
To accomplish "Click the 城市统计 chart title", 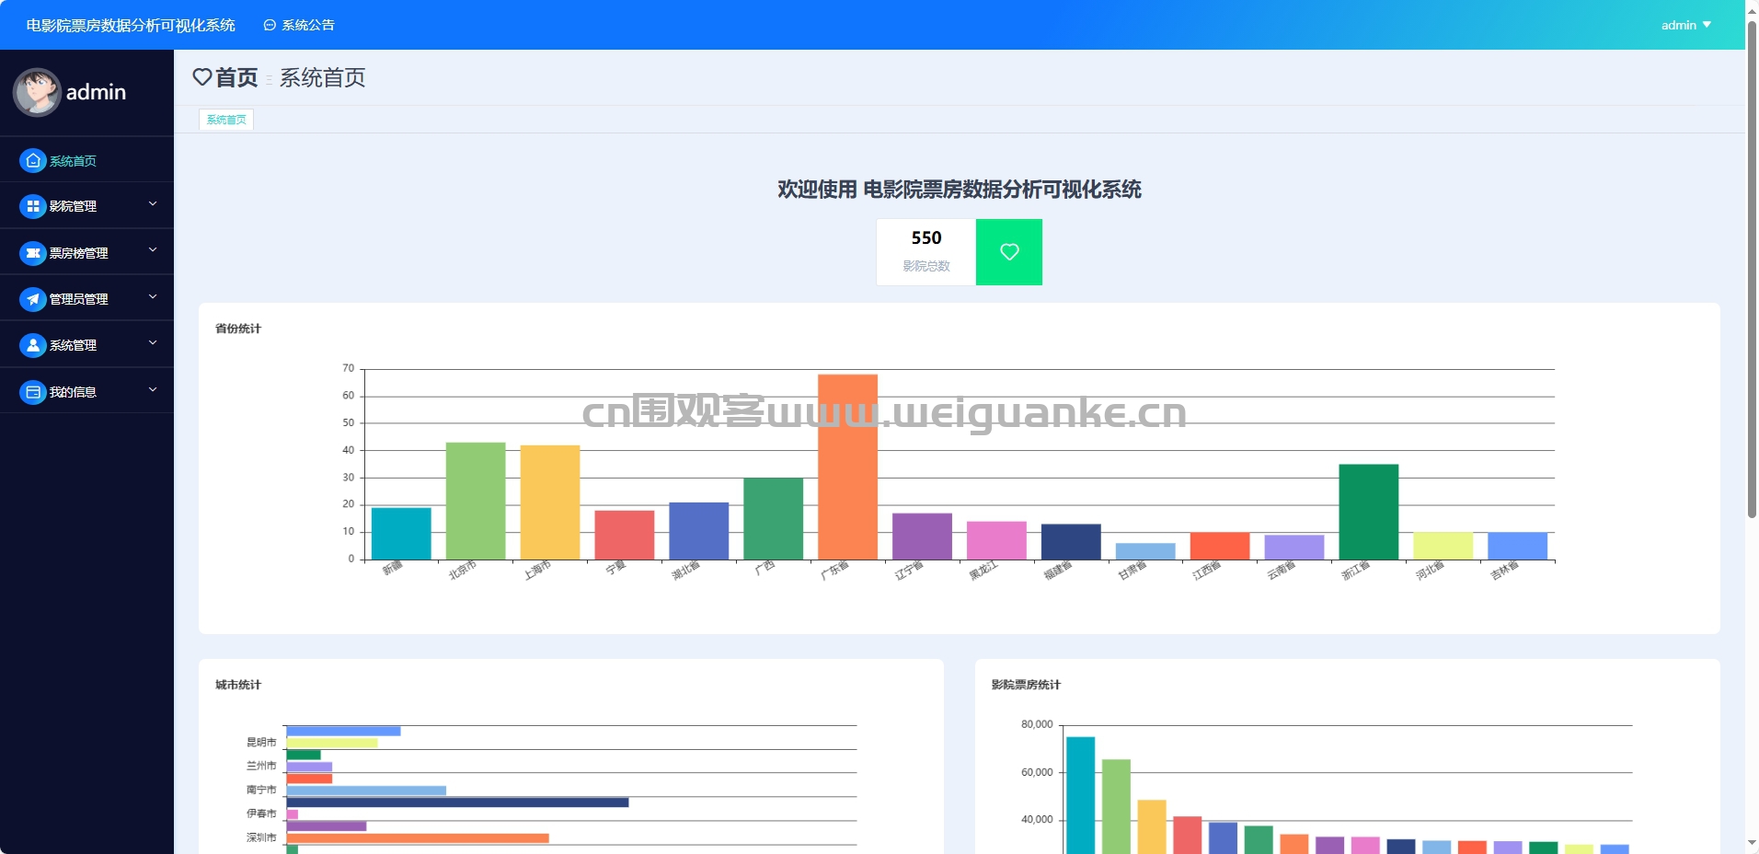I will [238, 685].
